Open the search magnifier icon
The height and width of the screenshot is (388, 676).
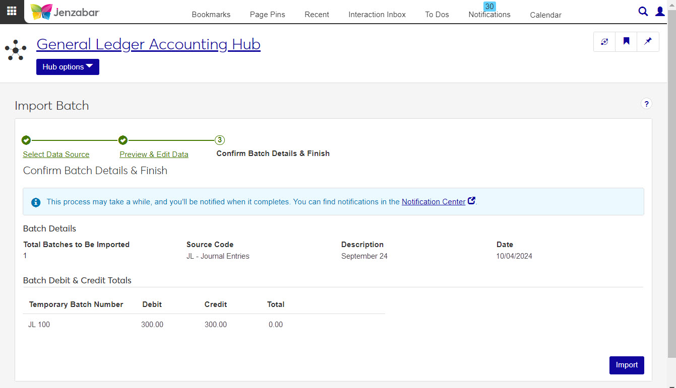[x=643, y=12]
